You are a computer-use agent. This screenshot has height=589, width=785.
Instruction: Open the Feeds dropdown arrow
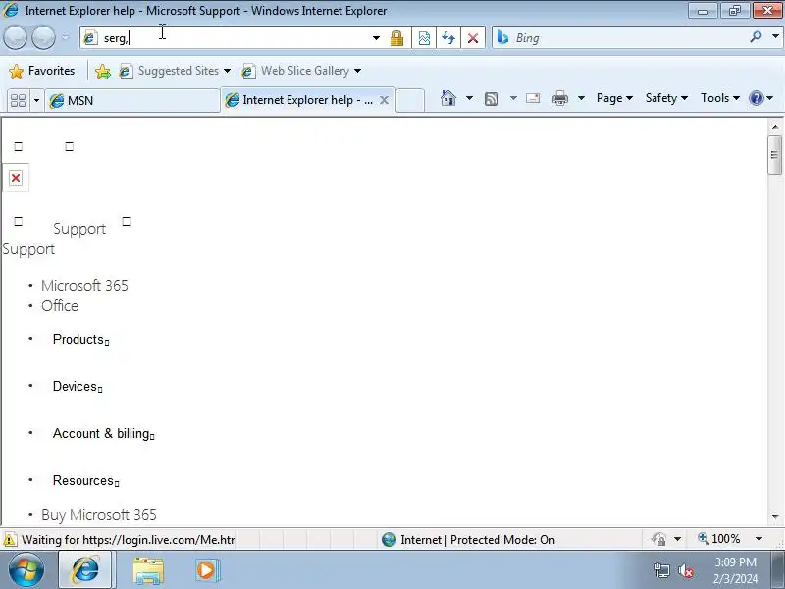pos(513,98)
